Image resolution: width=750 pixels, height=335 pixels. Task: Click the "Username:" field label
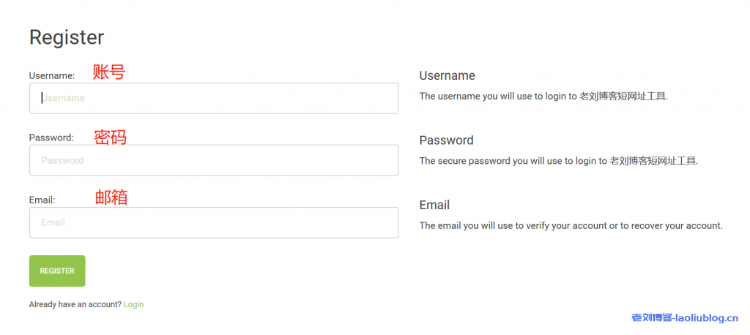point(52,75)
